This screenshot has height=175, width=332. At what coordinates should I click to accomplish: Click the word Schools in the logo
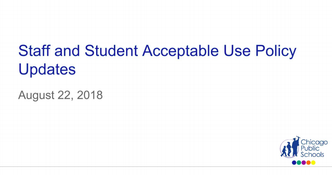tap(312, 154)
